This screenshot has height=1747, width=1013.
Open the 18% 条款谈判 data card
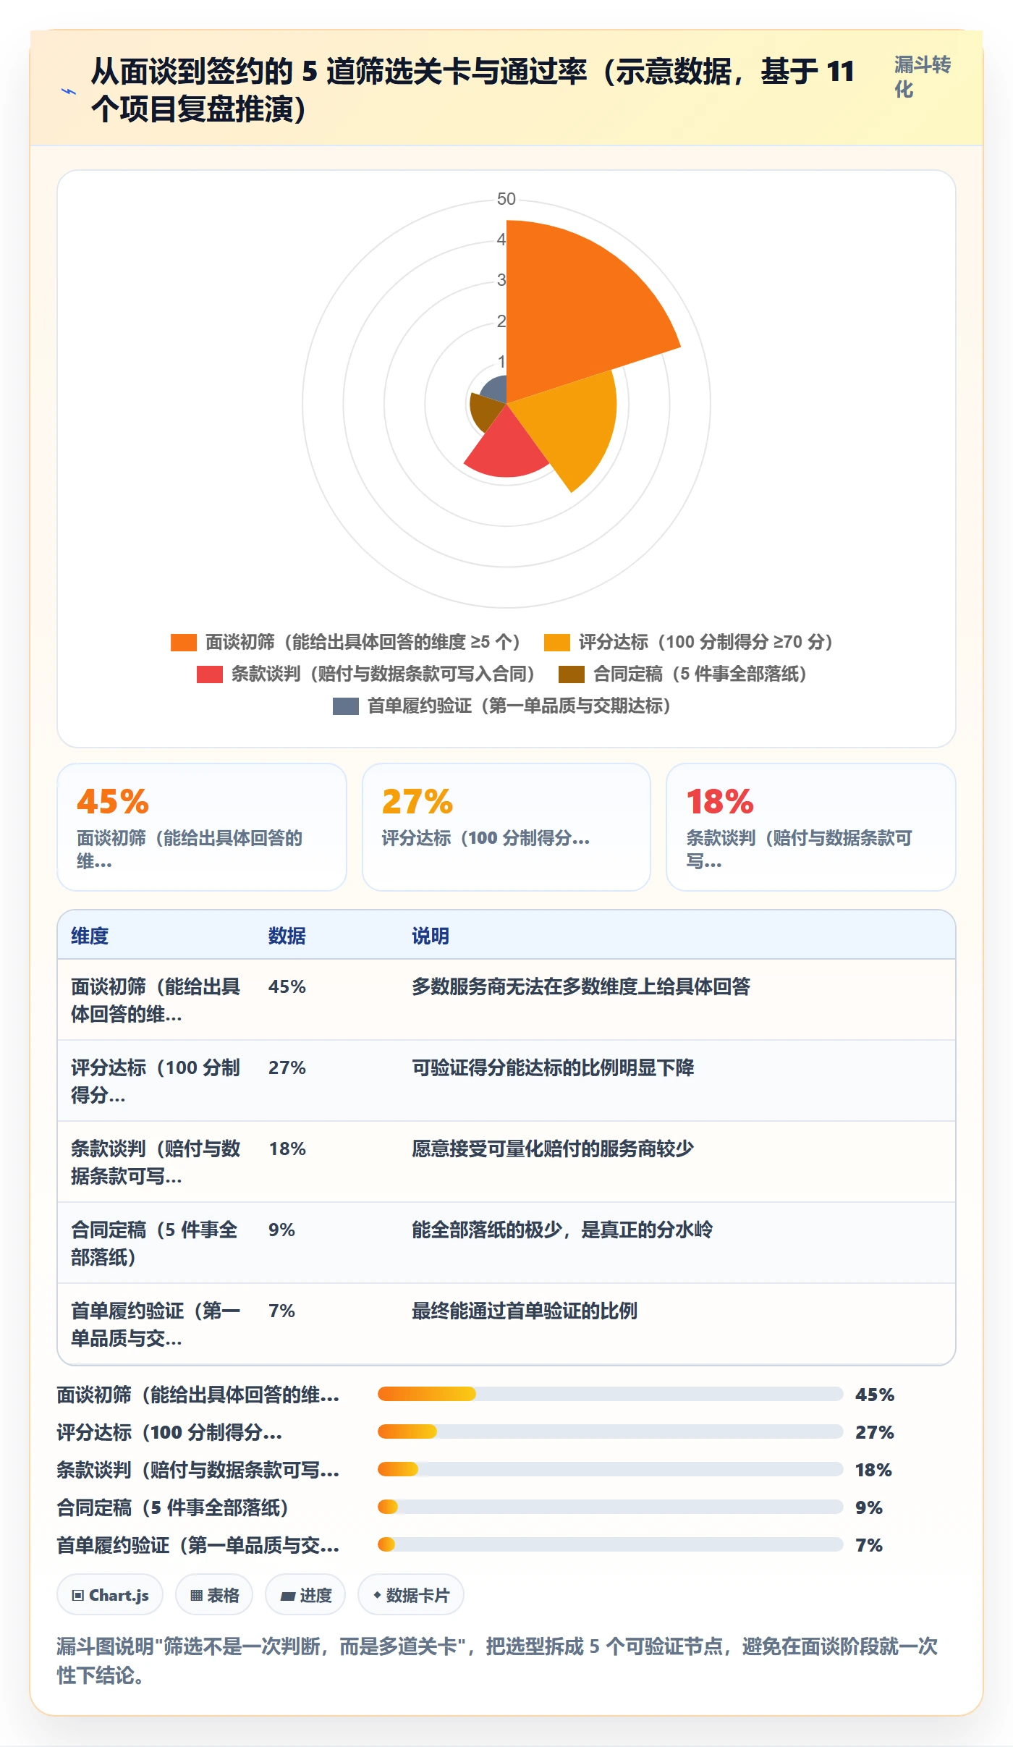coord(811,827)
